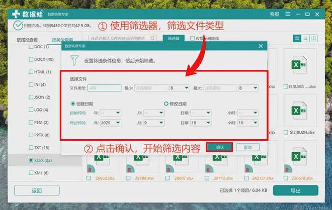Check the XML (6) checkbox
Image resolution: width=332 pixels, height=210 pixels.
[x=31, y=173]
